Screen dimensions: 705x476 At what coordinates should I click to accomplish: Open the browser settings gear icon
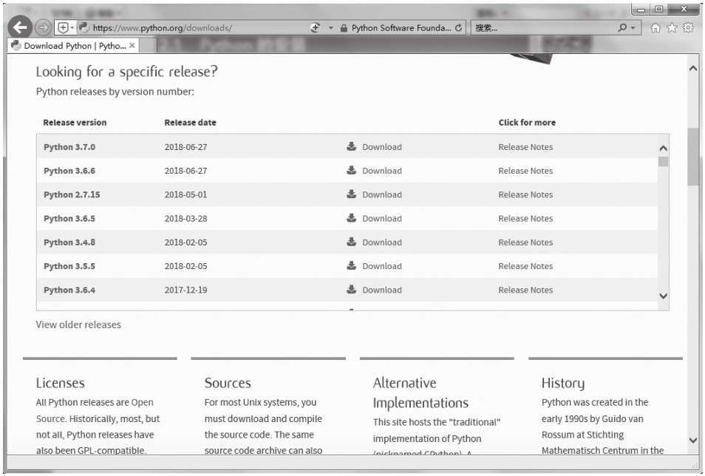688,28
